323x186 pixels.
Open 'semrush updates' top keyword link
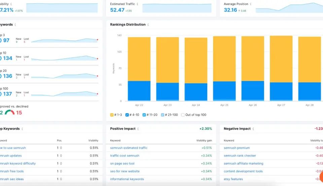click(x=11, y=155)
